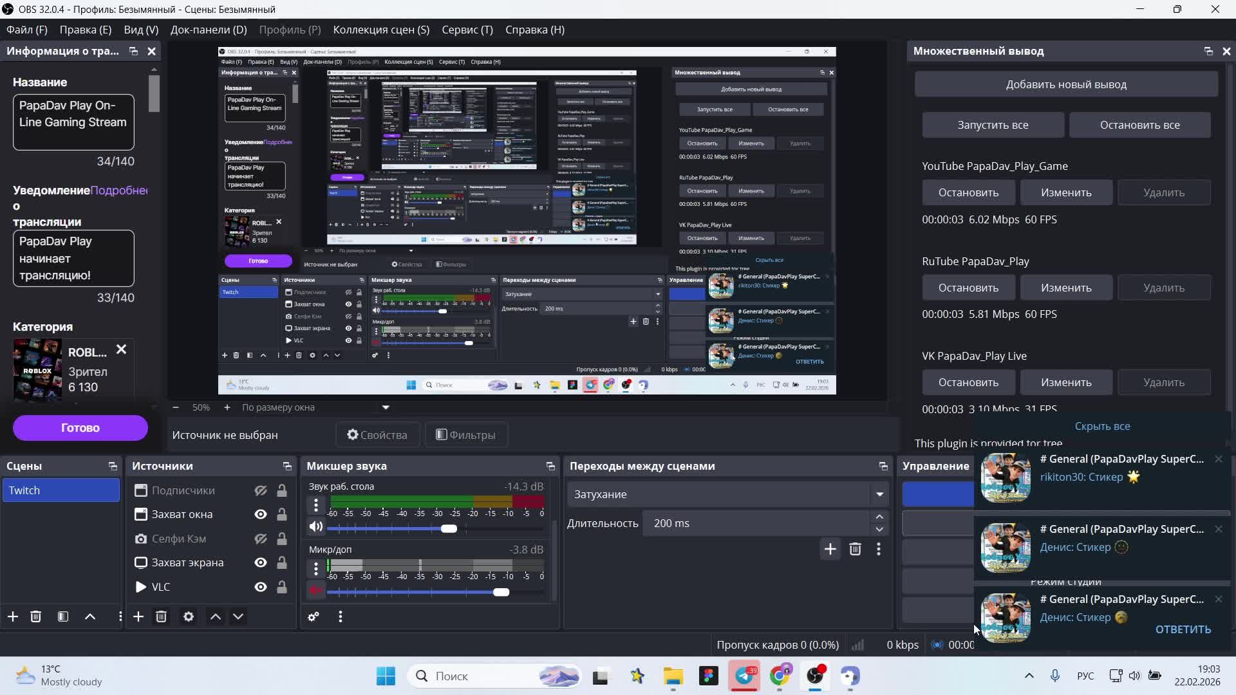The width and height of the screenshot is (1236, 695).
Task: Increase transition duration with up stepper
Action: click(879, 517)
